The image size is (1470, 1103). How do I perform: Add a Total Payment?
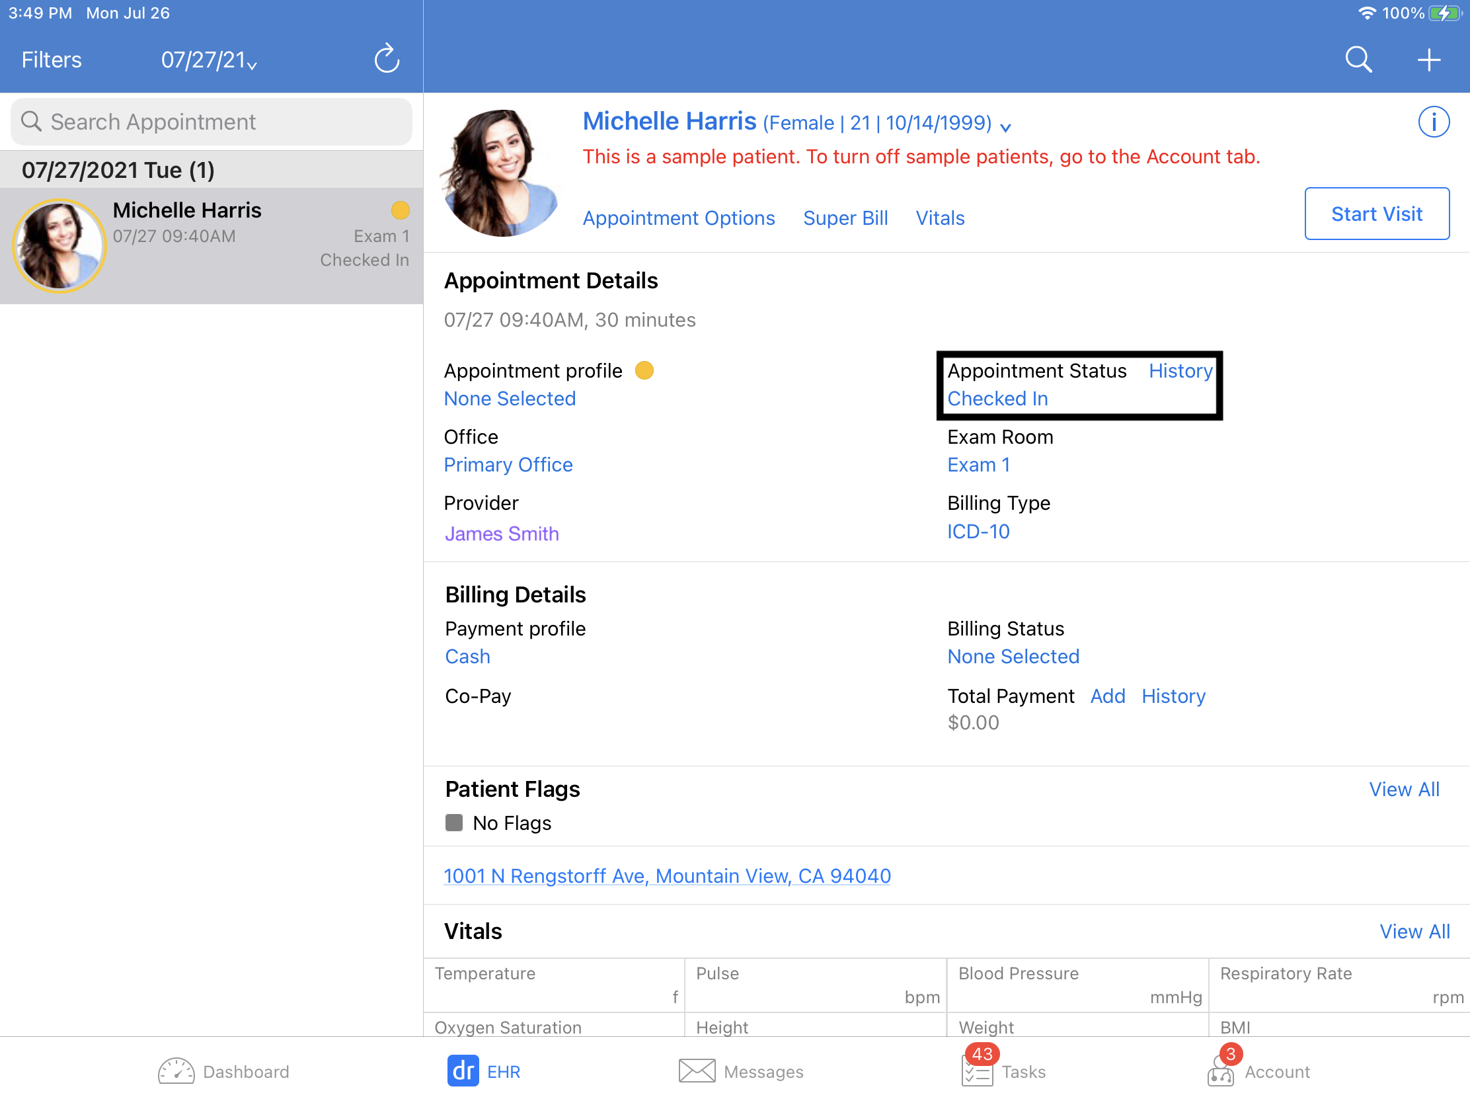pos(1107,696)
